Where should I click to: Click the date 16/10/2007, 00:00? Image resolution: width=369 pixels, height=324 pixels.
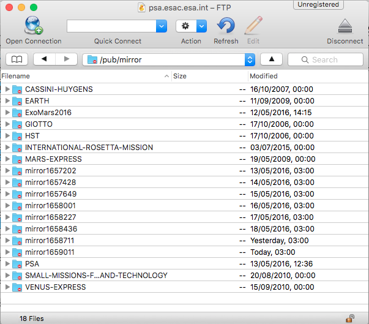(281, 89)
